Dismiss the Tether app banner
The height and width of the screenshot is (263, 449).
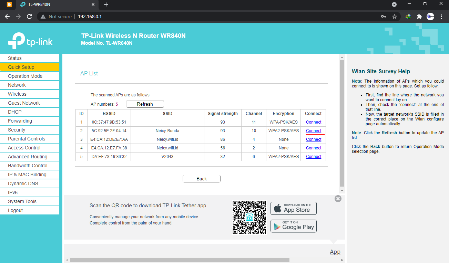click(338, 199)
